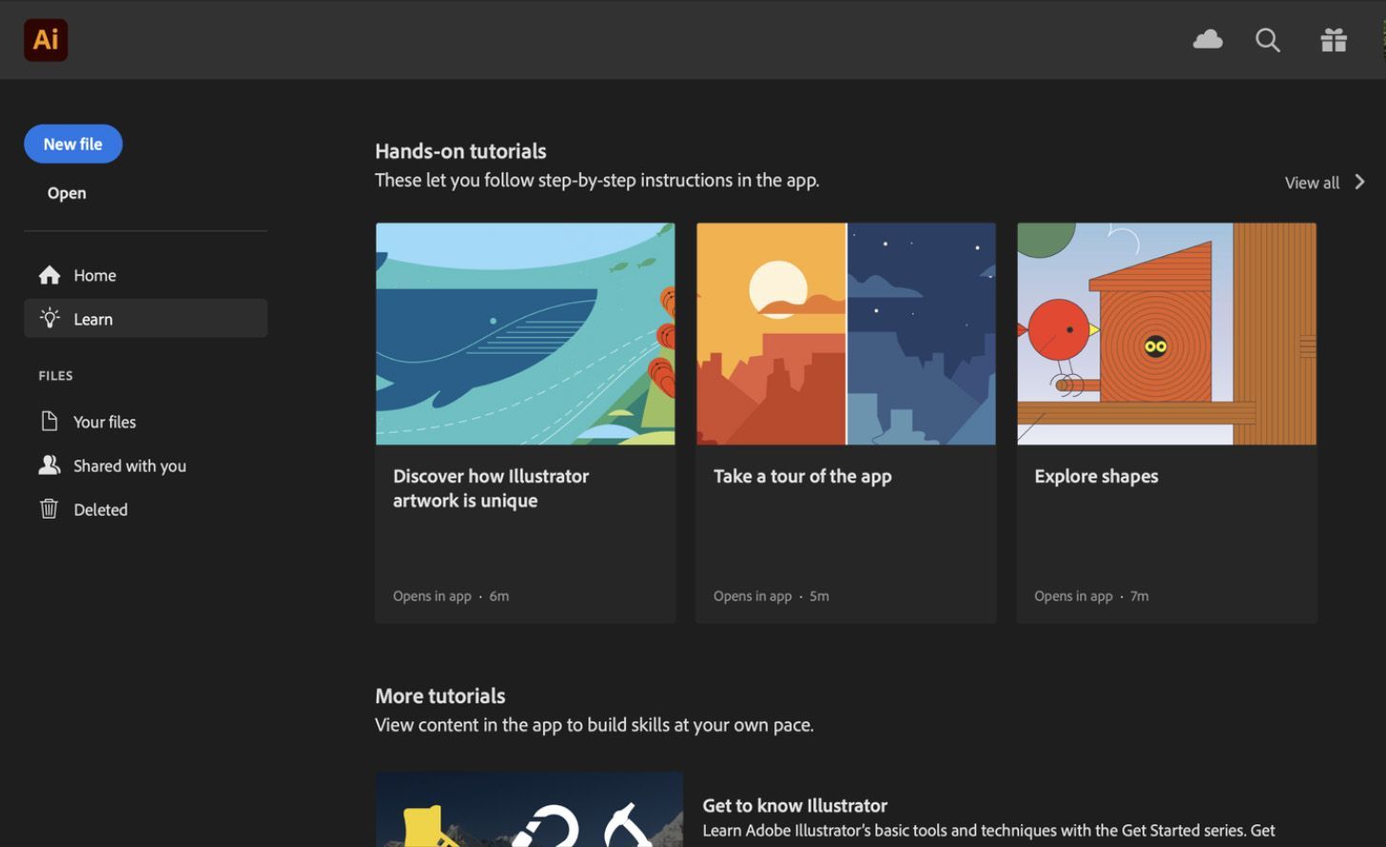Click the FILES section label
Image resolution: width=1386 pixels, height=847 pixels.
coord(55,376)
